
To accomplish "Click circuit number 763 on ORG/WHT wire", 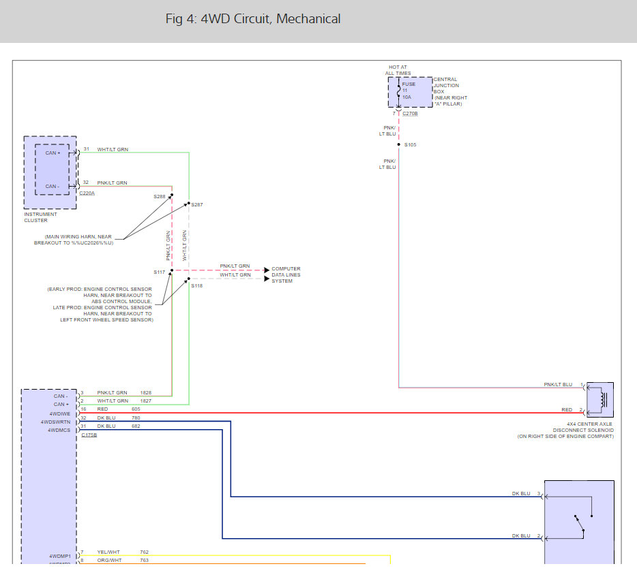I will 144,561.
